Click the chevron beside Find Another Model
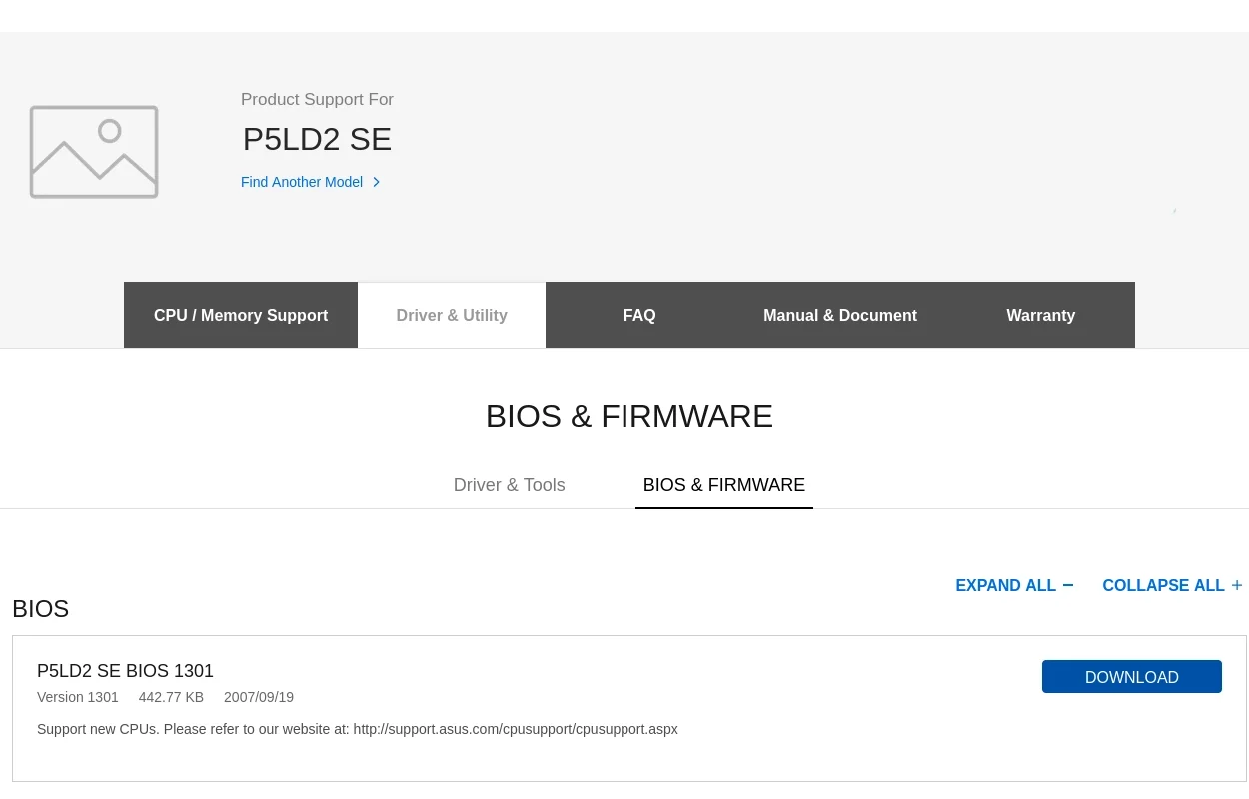 (377, 182)
